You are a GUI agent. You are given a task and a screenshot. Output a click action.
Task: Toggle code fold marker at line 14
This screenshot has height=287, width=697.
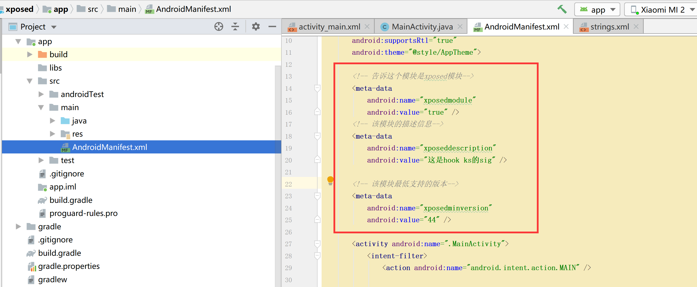click(x=317, y=88)
